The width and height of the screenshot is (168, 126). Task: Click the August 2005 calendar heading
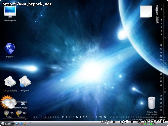click(157, 14)
